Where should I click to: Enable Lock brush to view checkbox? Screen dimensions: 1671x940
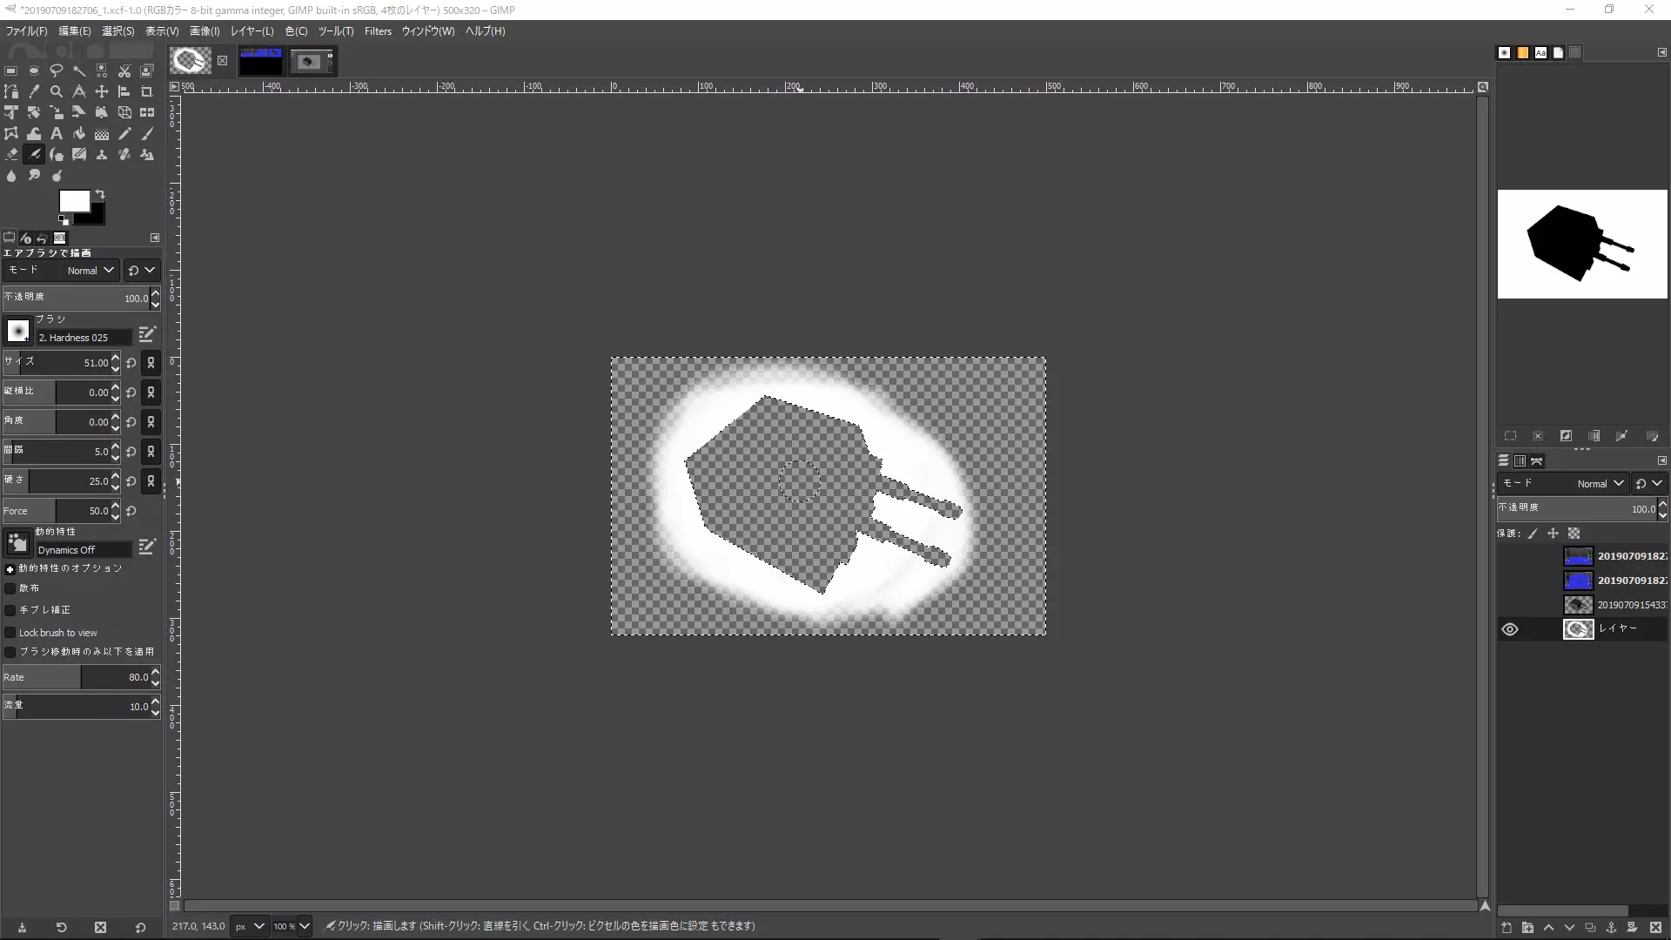pos(10,633)
